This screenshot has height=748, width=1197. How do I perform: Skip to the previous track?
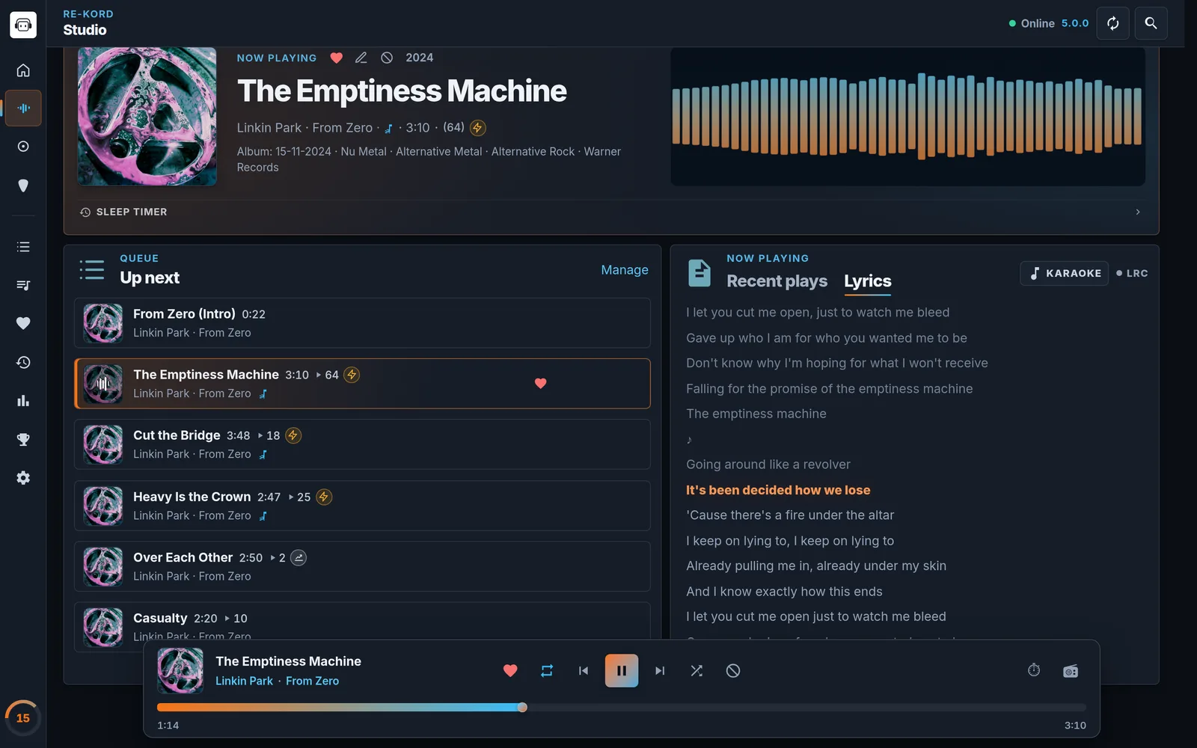(584, 671)
